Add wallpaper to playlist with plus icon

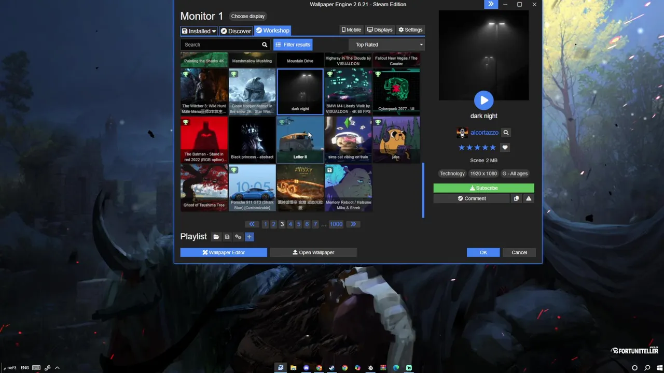click(x=249, y=237)
